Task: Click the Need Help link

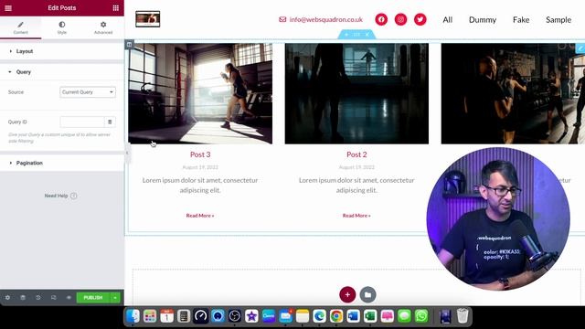Action: point(61,196)
